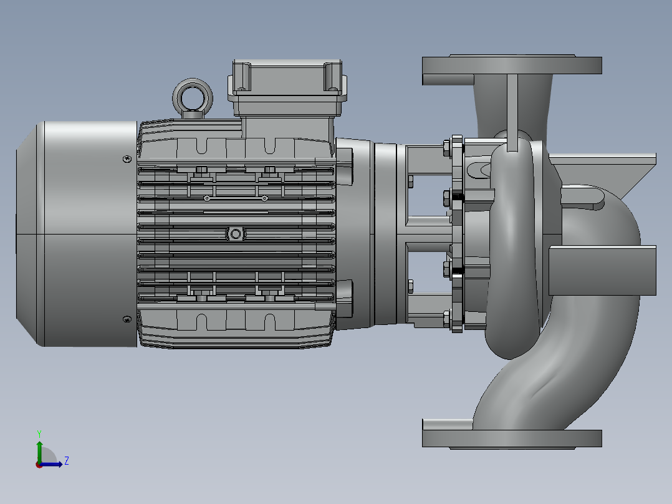Select the rectangular support block on the pump
Screen dimensions: 672x504
(x=602, y=270)
